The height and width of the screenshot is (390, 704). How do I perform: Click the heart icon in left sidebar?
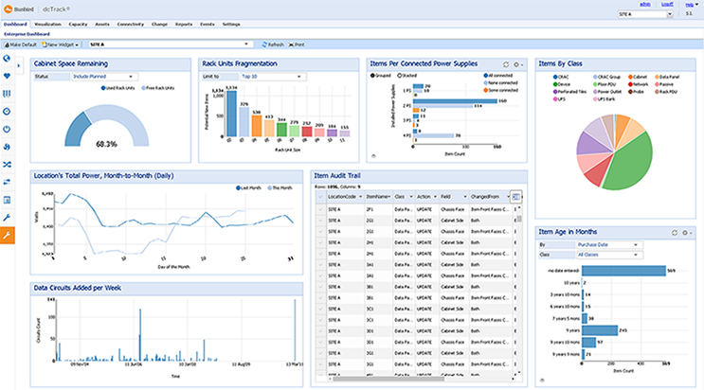point(7,76)
